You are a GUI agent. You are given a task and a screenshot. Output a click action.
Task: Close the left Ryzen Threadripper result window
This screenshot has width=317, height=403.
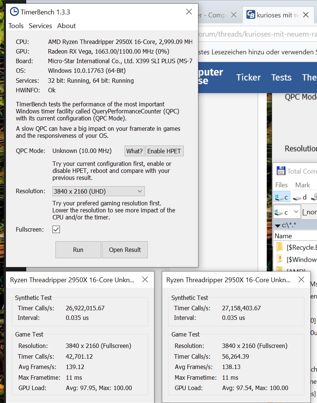point(145,279)
